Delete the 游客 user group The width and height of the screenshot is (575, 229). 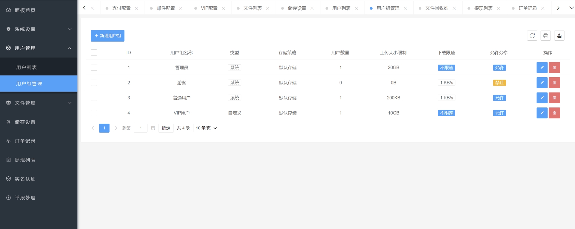point(554,83)
